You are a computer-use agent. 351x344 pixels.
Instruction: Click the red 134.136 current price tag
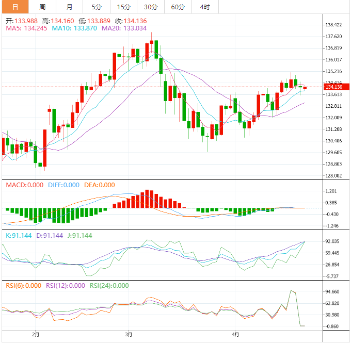[x=336, y=87]
